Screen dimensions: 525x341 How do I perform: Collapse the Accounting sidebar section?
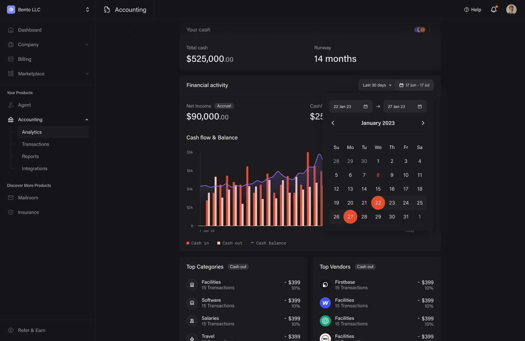86,119
